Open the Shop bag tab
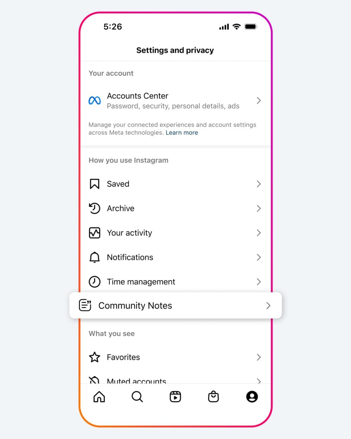This screenshot has width=351, height=439. [x=214, y=397]
